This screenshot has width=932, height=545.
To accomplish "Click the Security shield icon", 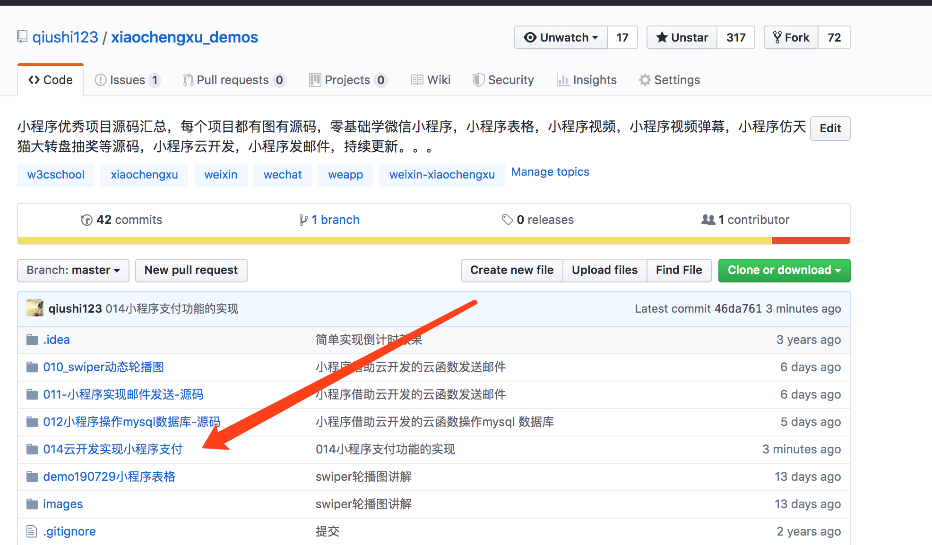I will [478, 80].
